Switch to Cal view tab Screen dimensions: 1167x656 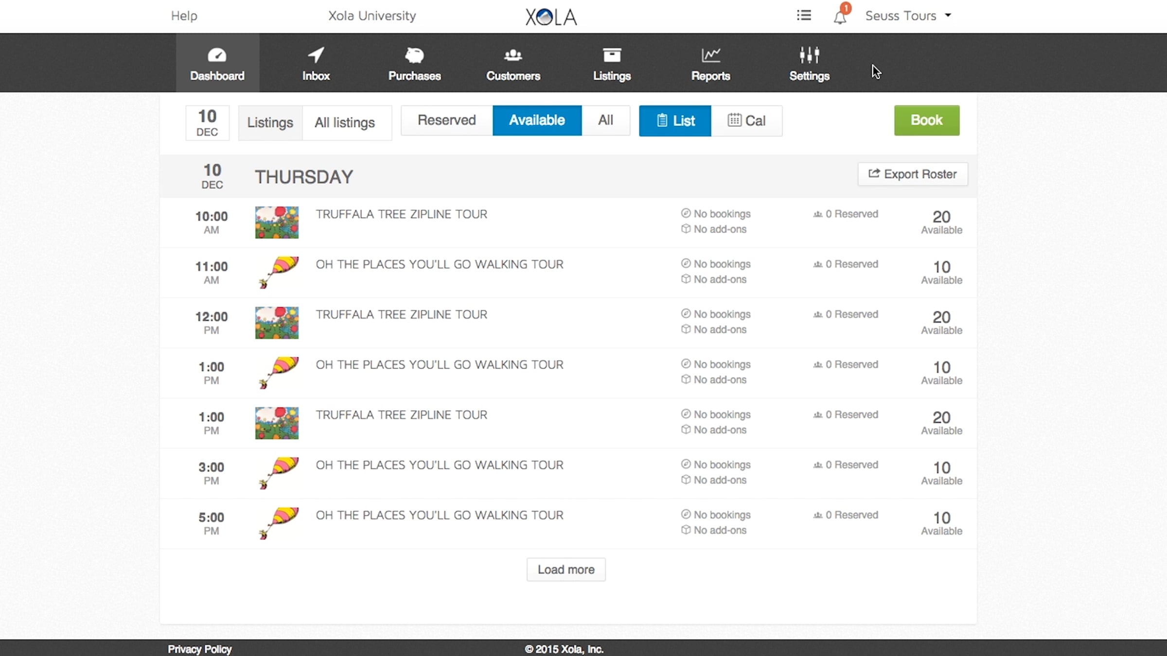click(x=746, y=121)
